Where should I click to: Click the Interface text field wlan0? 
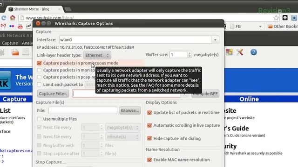(135, 40)
